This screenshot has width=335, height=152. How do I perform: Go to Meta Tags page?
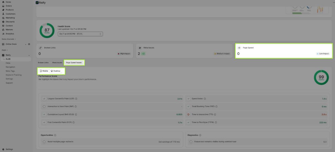(10, 71)
